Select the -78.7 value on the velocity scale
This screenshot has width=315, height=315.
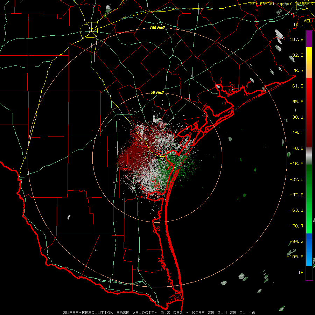(296, 226)
